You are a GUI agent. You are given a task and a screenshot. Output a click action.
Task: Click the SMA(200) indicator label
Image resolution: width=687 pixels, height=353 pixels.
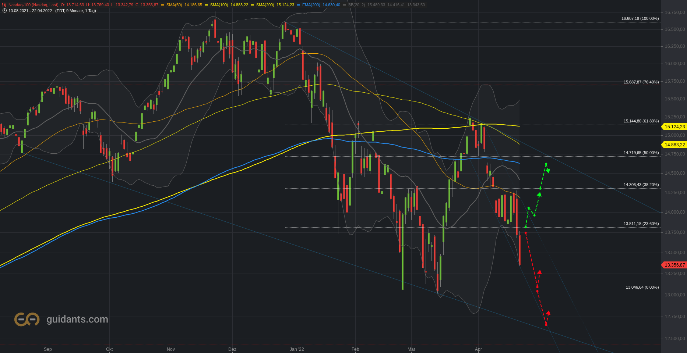(265, 5)
